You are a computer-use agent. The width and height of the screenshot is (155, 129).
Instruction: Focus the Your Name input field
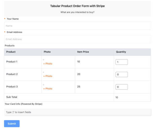[x=78, y=26]
